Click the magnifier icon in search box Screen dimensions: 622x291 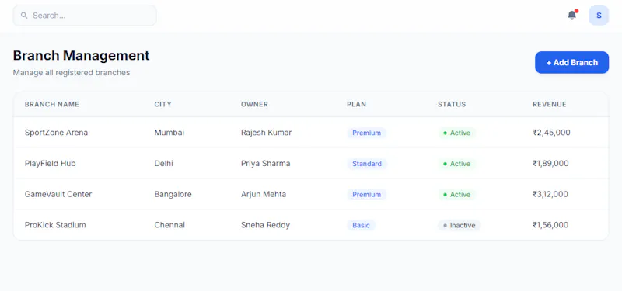[x=24, y=16]
